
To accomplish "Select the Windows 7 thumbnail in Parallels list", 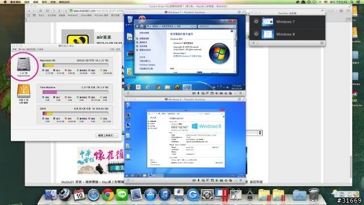I will [x=267, y=22].
